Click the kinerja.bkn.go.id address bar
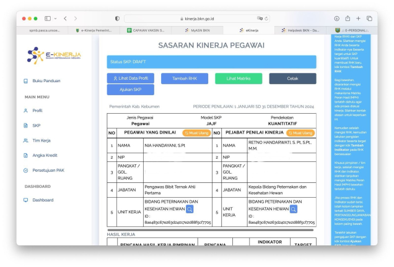 [x=197, y=19]
